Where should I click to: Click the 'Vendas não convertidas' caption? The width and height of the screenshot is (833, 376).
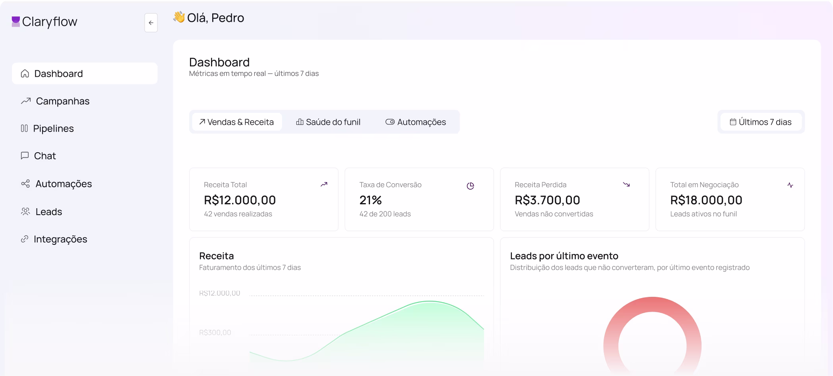pyautogui.click(x=554, y=214)
